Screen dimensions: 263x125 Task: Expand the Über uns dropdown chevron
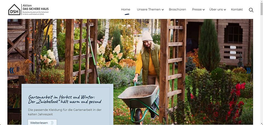click(x=225, y=10)
